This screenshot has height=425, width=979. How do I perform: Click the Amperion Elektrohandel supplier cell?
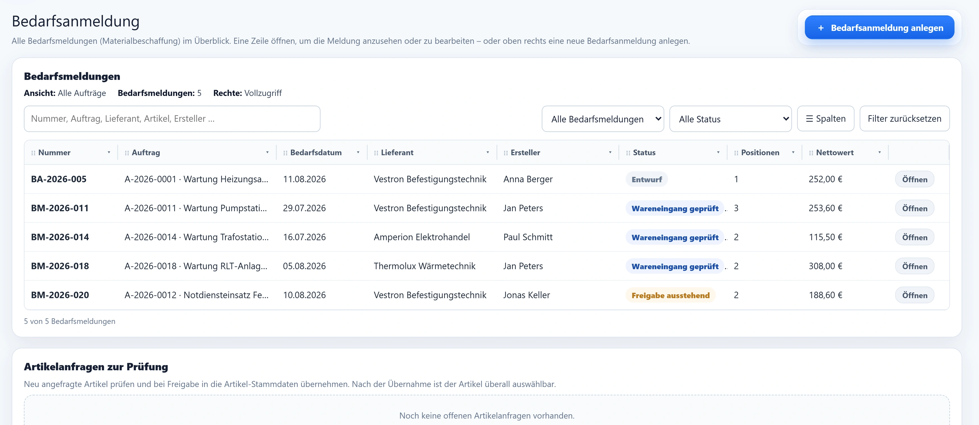(422, 237)
